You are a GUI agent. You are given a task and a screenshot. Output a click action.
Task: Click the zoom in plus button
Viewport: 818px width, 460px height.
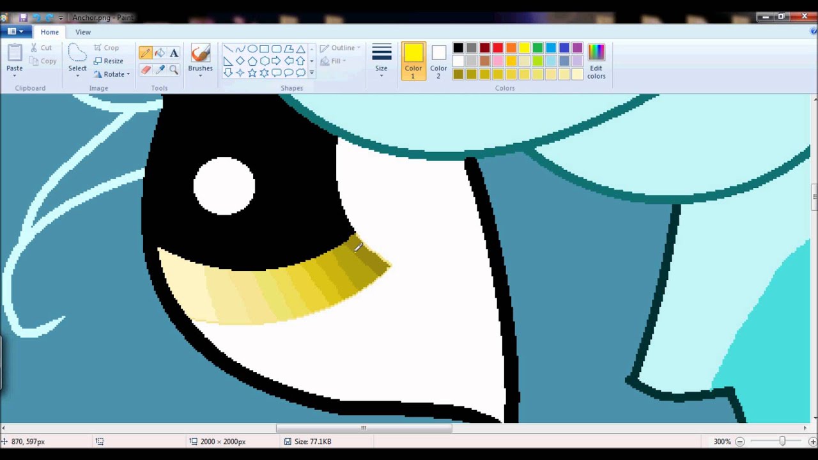(x=812, y=441)
